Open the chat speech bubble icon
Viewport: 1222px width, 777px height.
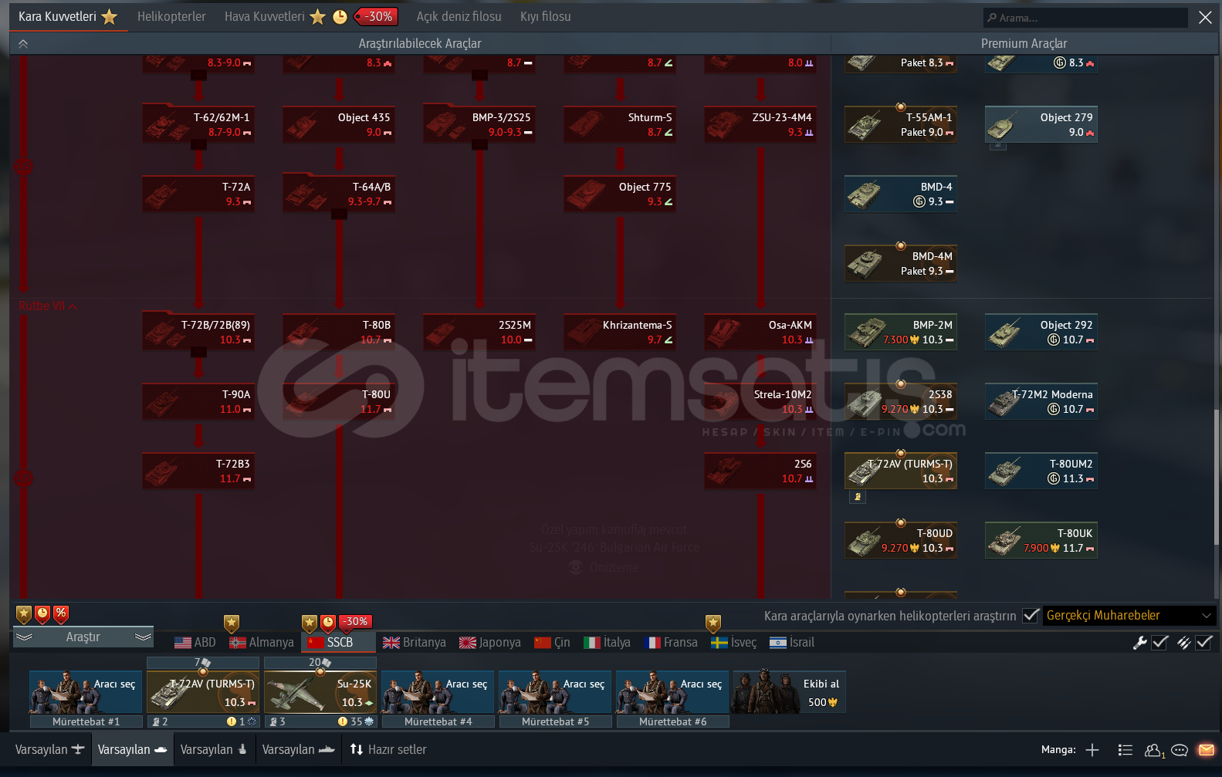pos(1180,750)
